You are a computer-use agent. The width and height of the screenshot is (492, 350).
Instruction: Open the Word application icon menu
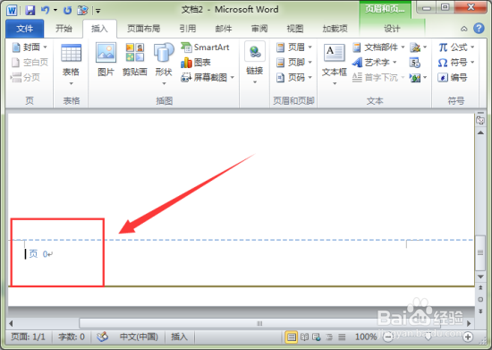pyautogui.click(x=12, y=11)
